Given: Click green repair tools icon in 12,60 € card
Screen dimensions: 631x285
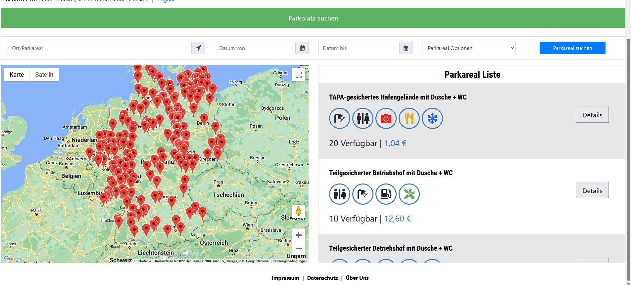Looking at the screenshot, I should [409, 194].
